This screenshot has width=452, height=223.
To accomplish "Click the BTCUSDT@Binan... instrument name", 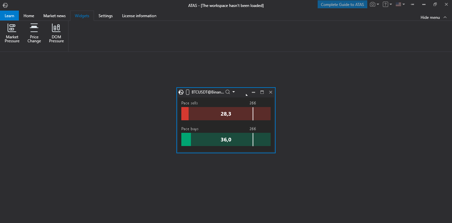I will 208,92.
